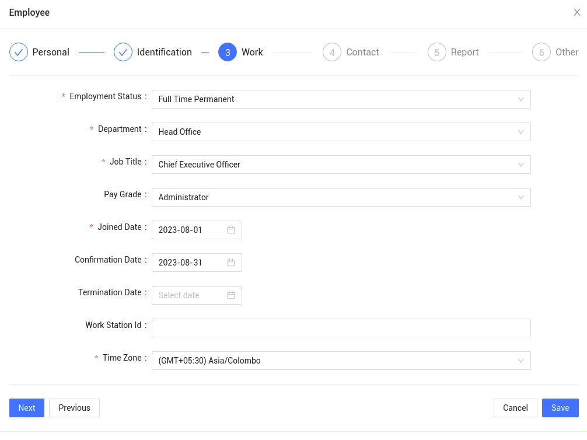Image resolution: width=587 pixels, height=440 pixels.
Task: Click the Termination Date label
Action: click(110, 292)
